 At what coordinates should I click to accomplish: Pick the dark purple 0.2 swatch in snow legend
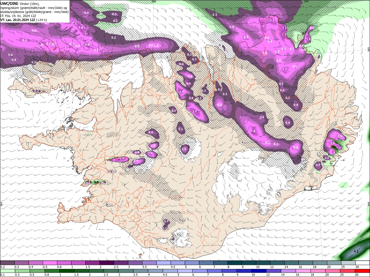(x=7, y=263)
